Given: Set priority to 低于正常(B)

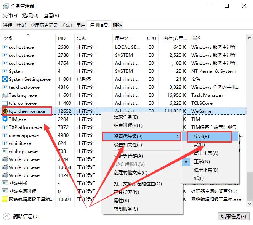Looking at the screenshot, I should point(206,170).
